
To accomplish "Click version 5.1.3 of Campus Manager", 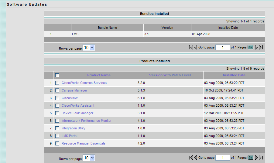I will (x=141, y=91).
